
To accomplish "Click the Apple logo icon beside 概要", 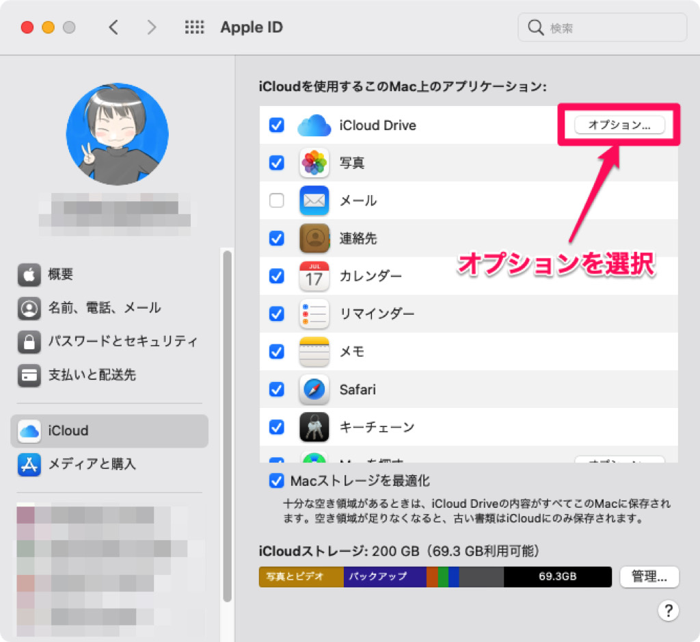I will point(29,274).
